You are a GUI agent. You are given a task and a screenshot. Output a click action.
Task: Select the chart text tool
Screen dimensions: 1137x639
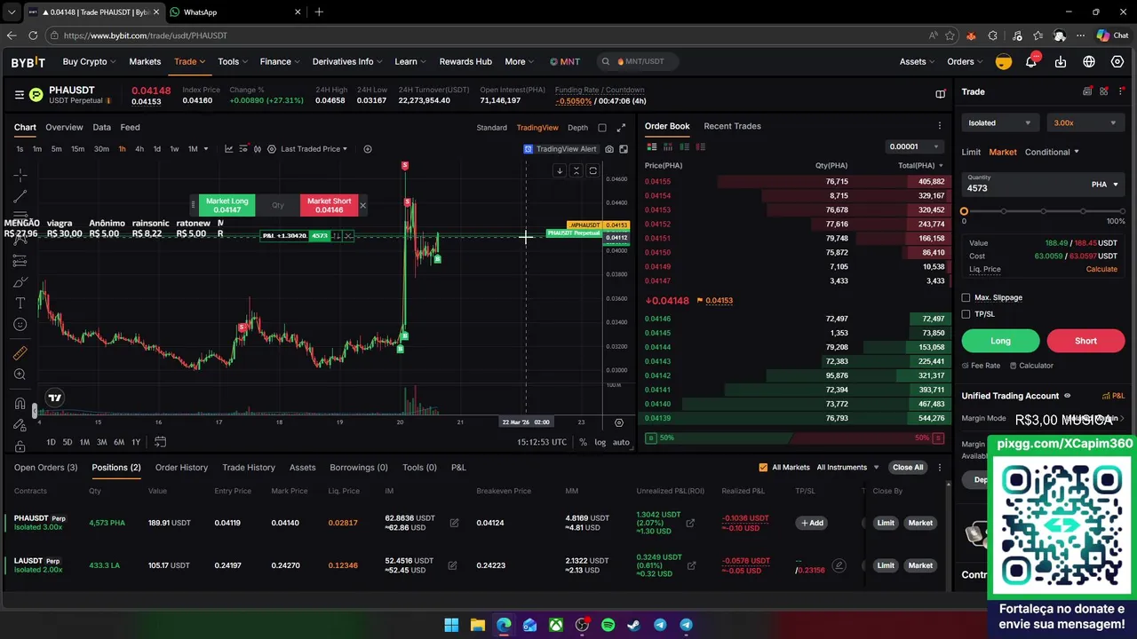click(x=20, y=304)
